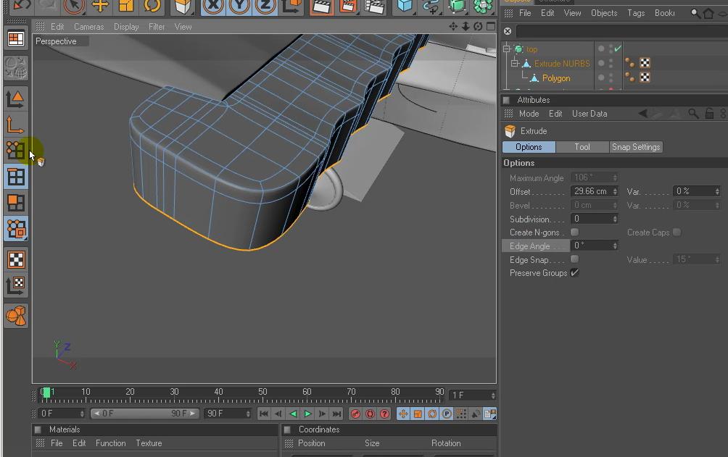Collapse the Extrude NURBS tree node
The width and height of the screenshot is (728, 457).
tap(515, 64)
